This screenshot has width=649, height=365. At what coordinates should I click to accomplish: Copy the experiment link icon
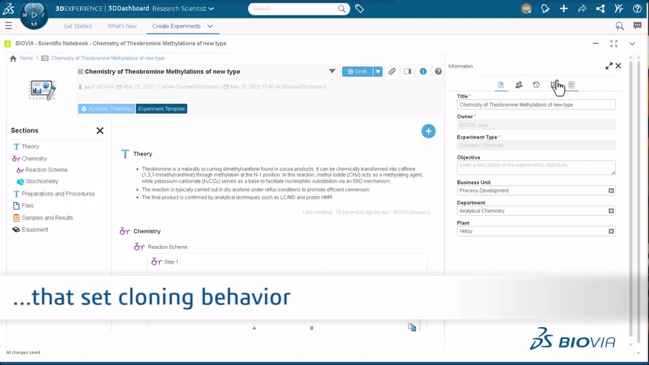tap(392, 72)
